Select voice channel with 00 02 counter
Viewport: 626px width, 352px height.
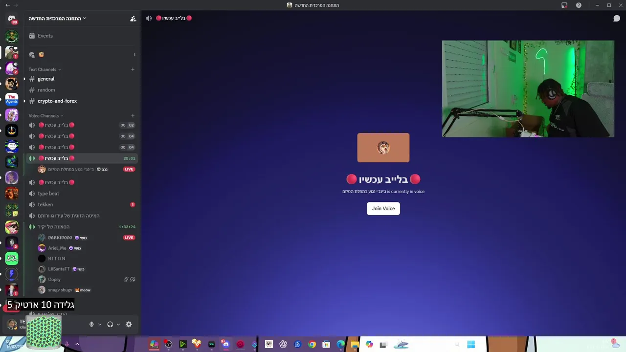point(82,125)
